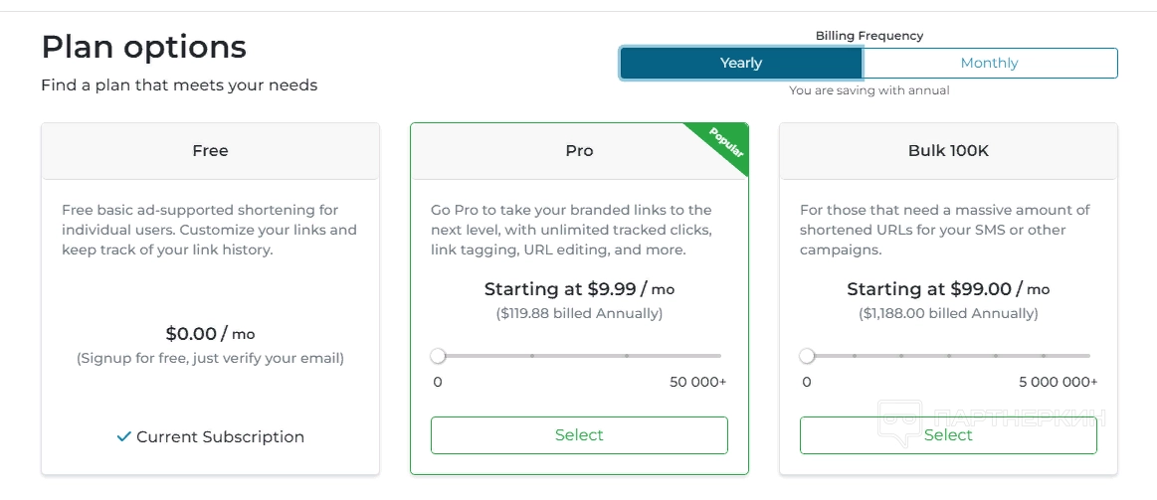
Task: Click the "Plan options" heading
Action: pos(143,47)
